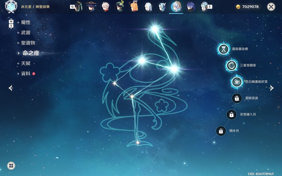Image resolution: width=282 pixels, height=176 pixels.
Task: Select the orange-haired character portrait
Action: (134, 6)
